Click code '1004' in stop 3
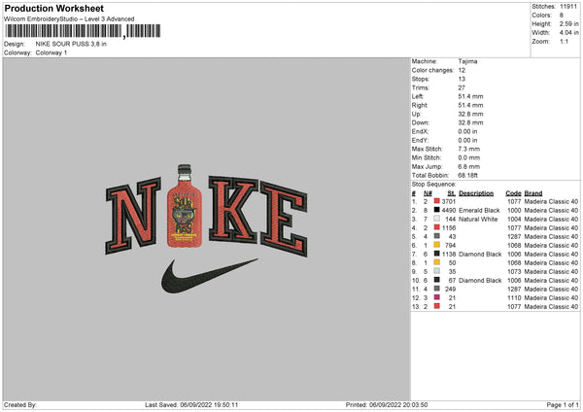This screenshot has height=412, width=583. click(514, 219)
